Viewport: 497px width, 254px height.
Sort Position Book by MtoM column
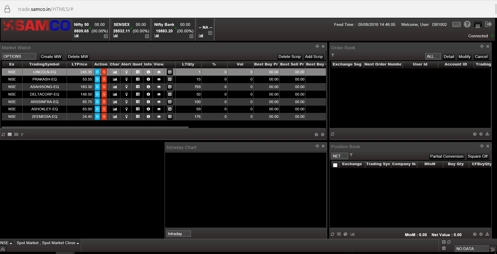coord(430,164)
